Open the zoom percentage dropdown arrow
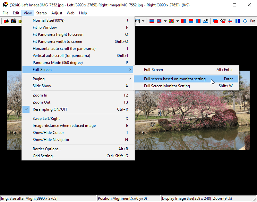The width and height of the screenshot is (257, 202). [x=143, y=21]
